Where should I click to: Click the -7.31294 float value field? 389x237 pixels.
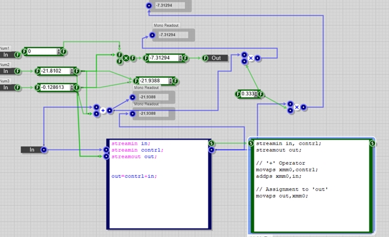[x=164, y=58]
